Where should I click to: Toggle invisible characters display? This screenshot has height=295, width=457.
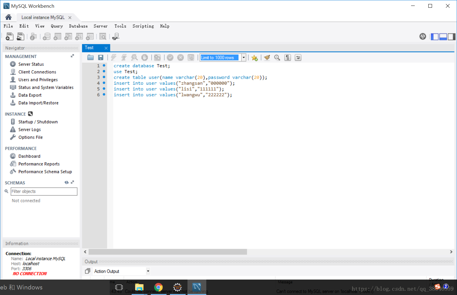coord(288,57)
